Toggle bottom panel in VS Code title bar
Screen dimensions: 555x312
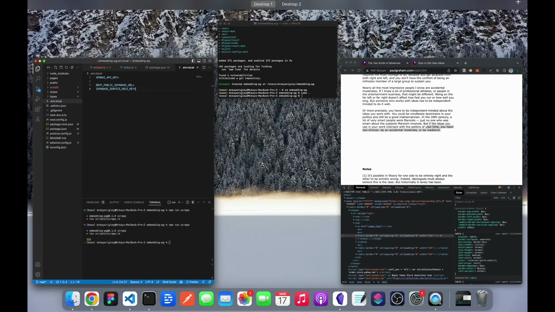(199, 61)
